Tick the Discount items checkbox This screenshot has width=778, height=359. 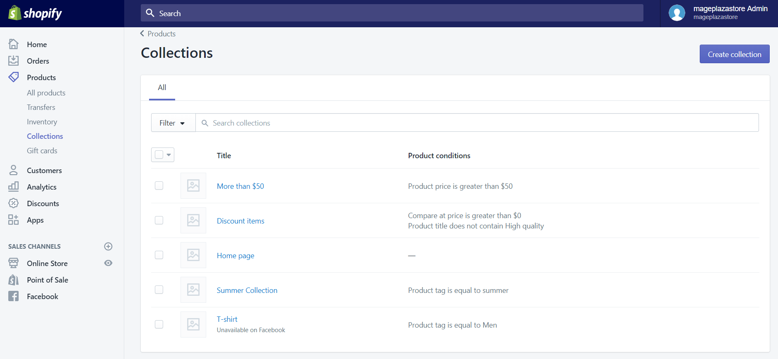pyautogui.click(x=159, y=220)
